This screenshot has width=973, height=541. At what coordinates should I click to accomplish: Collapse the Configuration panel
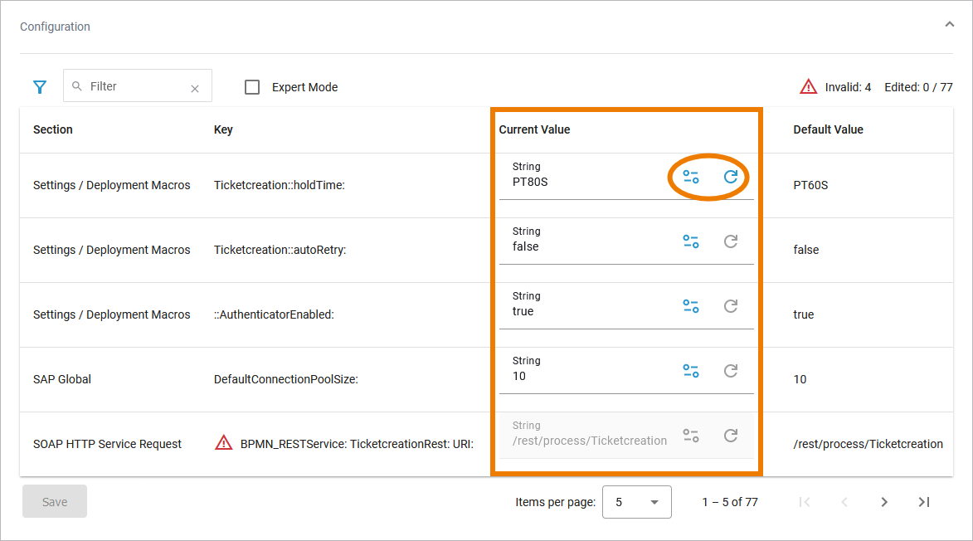[x=949, y=25]
